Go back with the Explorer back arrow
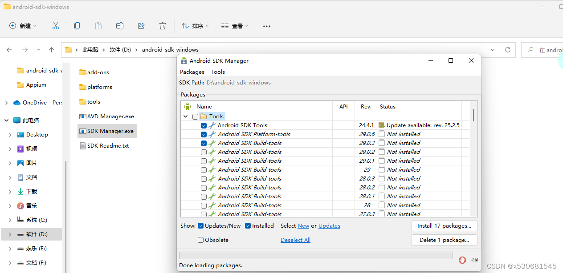Image resolution: width=563 pixels, height=273 pixels. click(x=9, y=50)
